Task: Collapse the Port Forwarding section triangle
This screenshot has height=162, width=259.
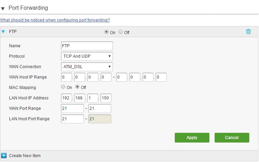Action: 3,8
